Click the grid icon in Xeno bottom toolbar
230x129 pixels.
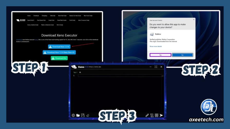click(x=157, y=115)
